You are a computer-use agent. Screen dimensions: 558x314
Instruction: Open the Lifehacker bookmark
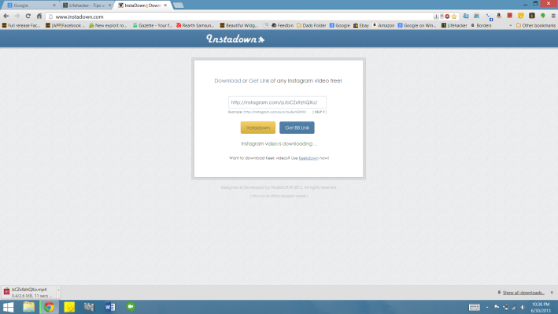click(x=454, y=25)
